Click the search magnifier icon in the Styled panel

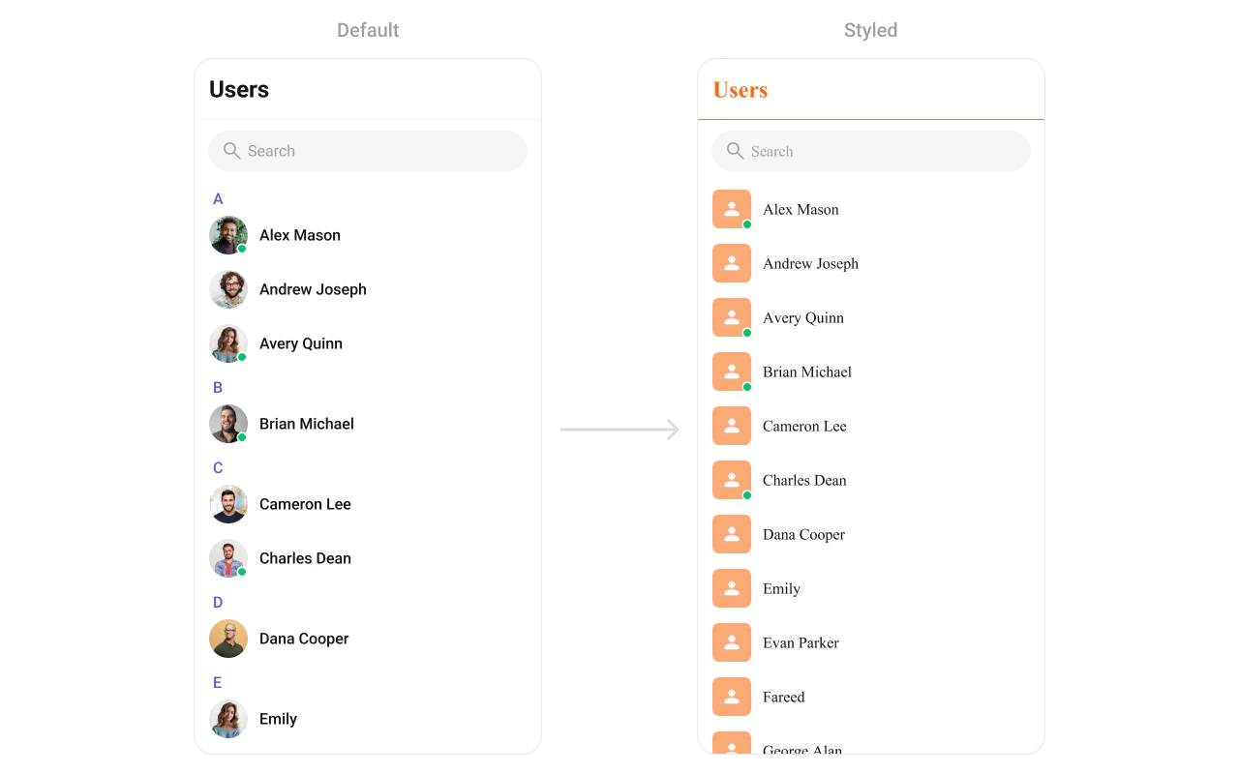click(x=735, y=151)
